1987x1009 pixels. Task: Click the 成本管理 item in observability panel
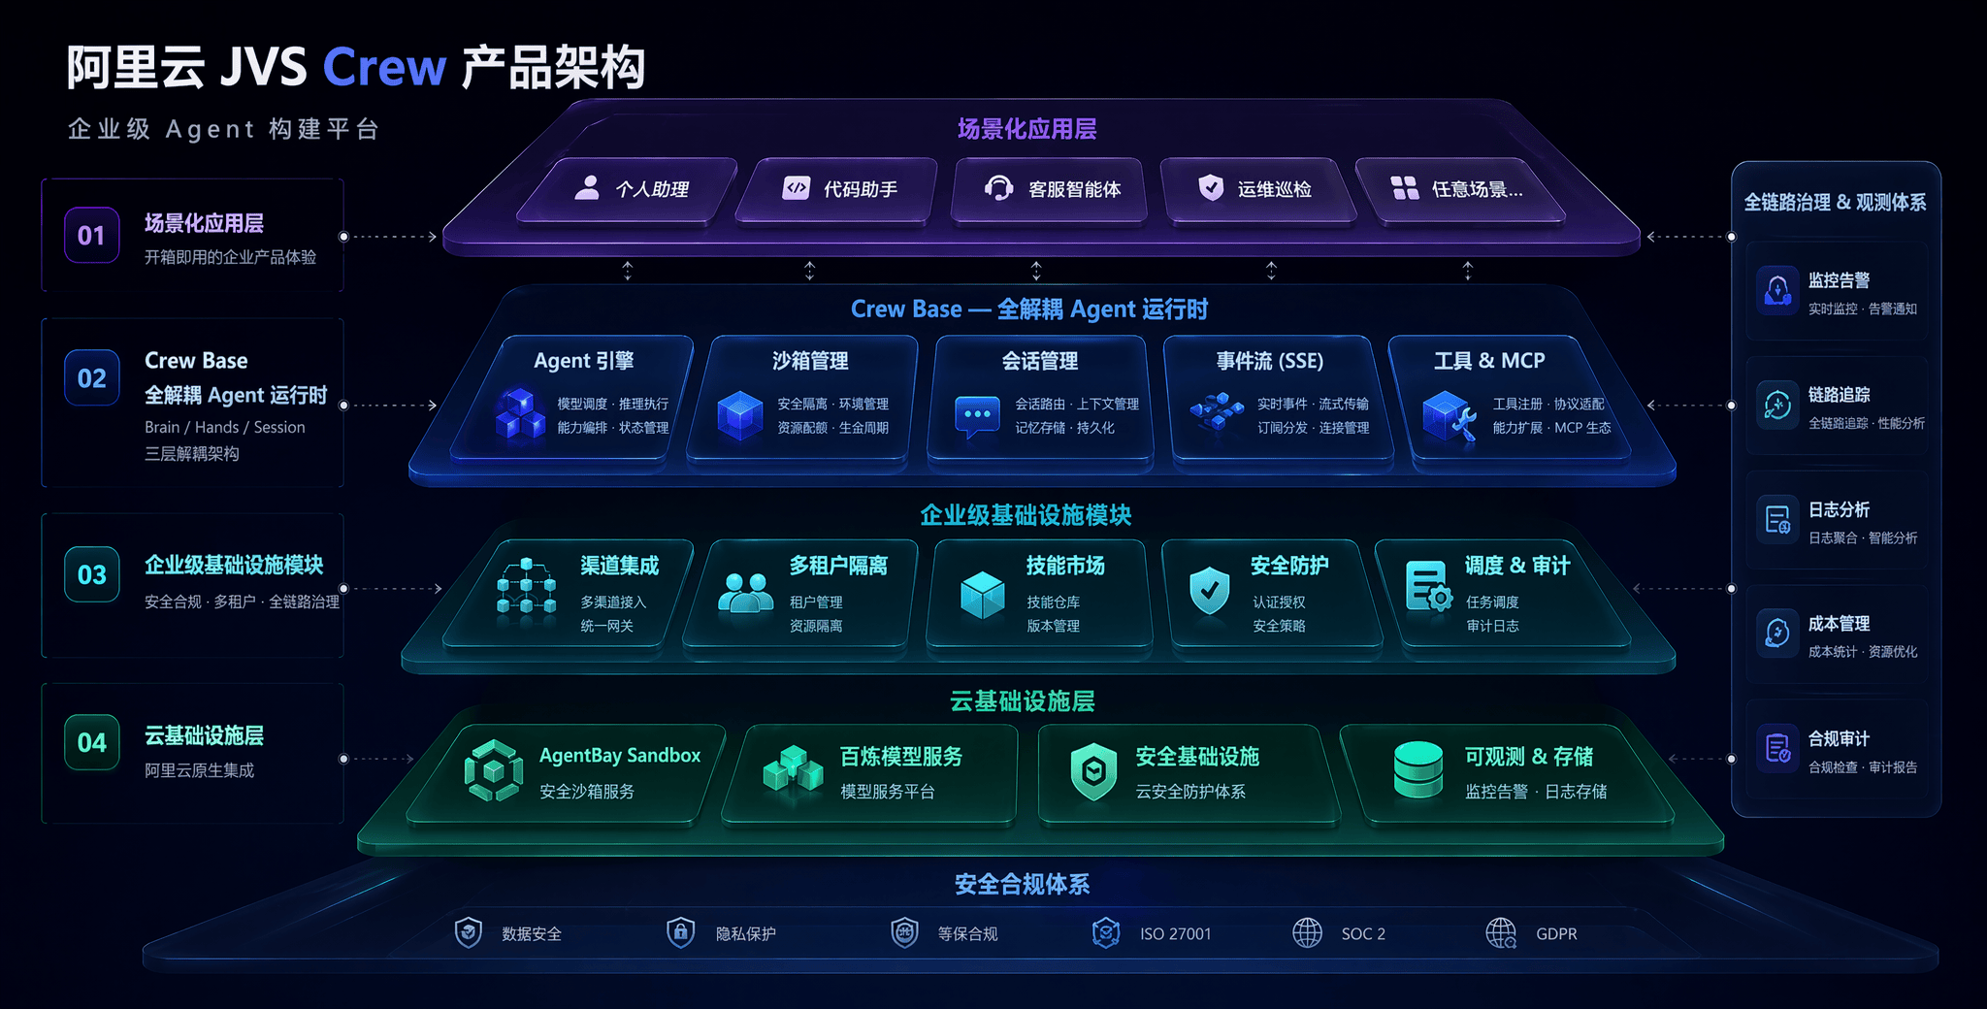(x=1838, y=635)
